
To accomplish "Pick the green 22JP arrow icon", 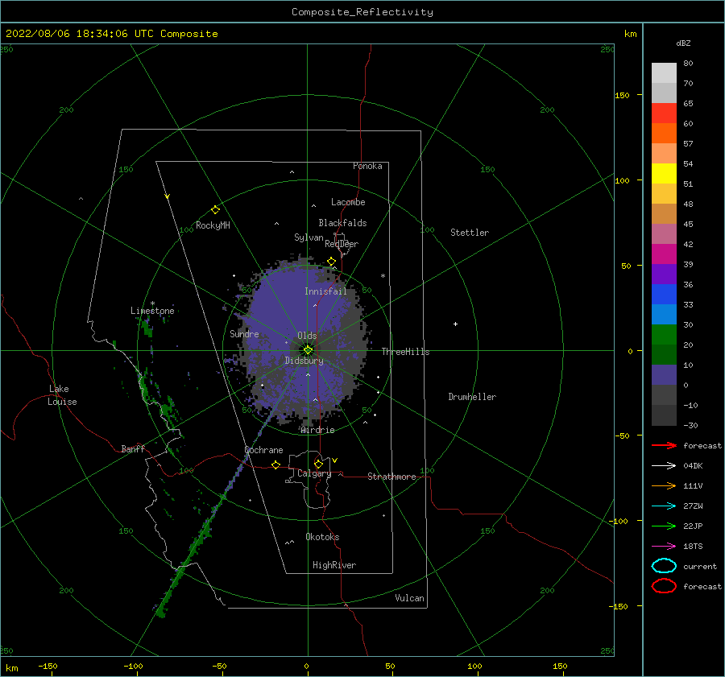I will [x=664, y=526].
